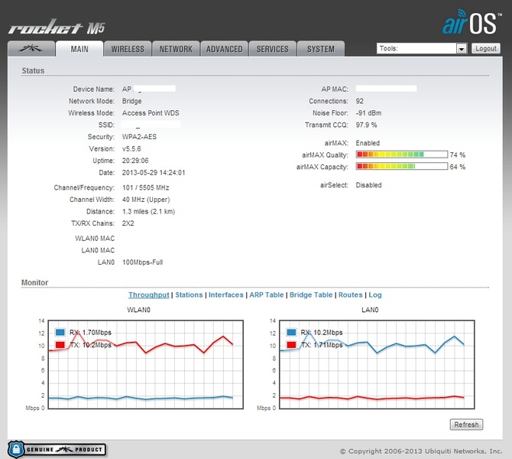Click the noise floor '-91 dBm'

pos(368,112)
